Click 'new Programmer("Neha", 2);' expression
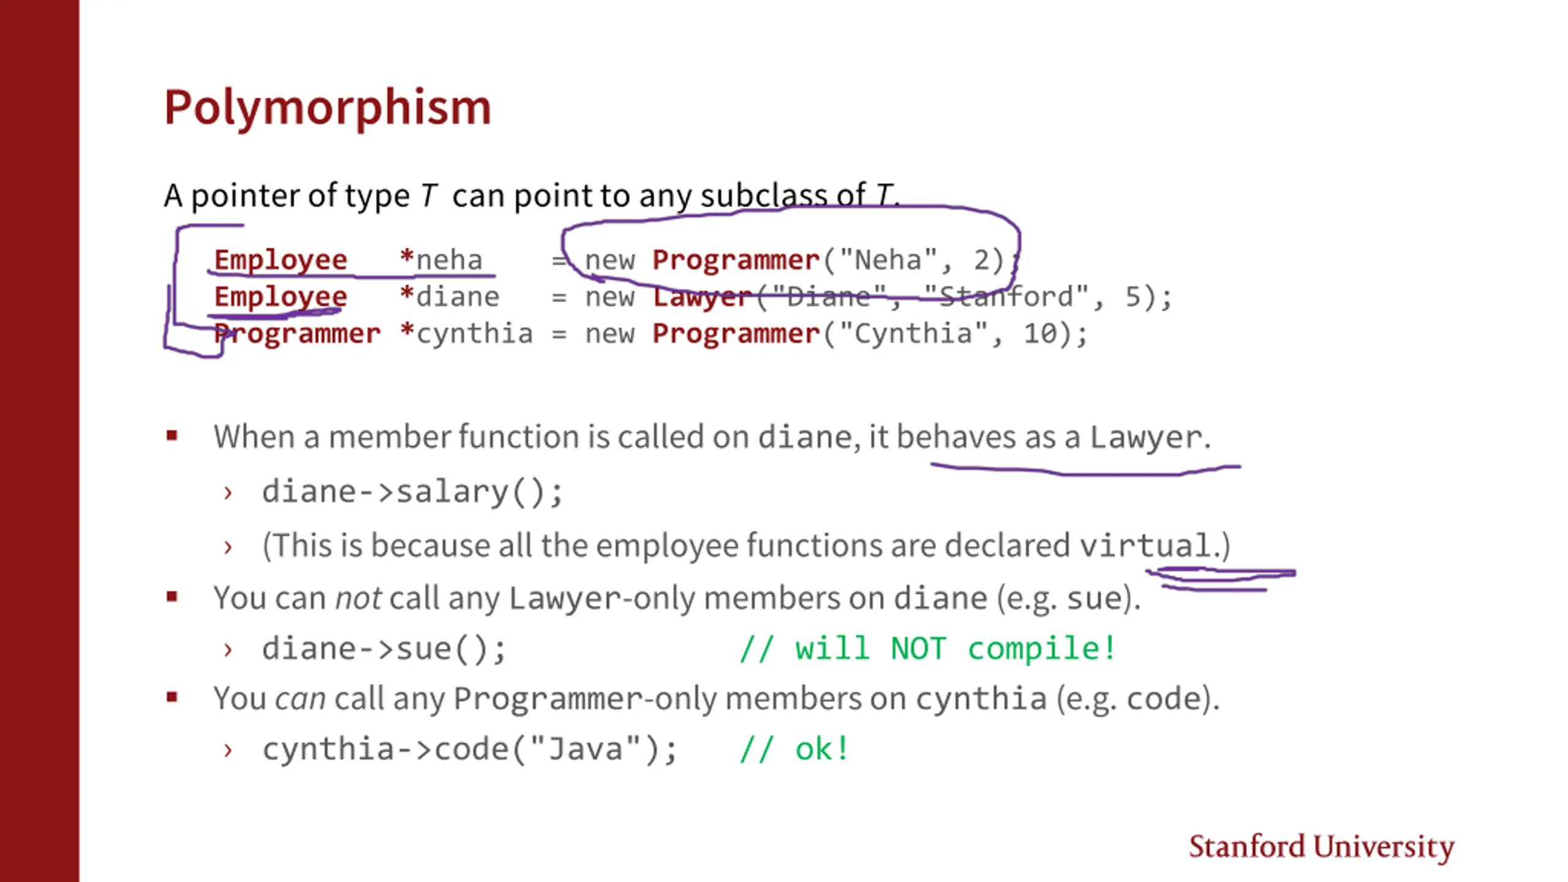This screenshot has width=1568, height=882. 802,260
